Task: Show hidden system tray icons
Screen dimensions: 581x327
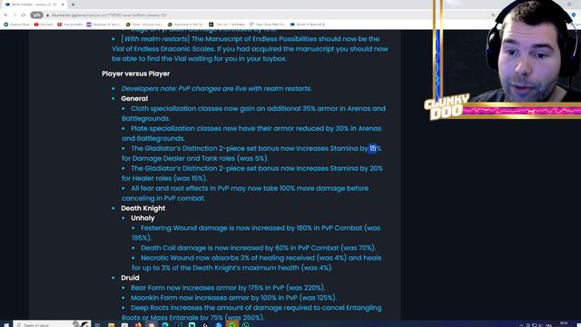Action: pyautogui.click(x=521, y=325)
